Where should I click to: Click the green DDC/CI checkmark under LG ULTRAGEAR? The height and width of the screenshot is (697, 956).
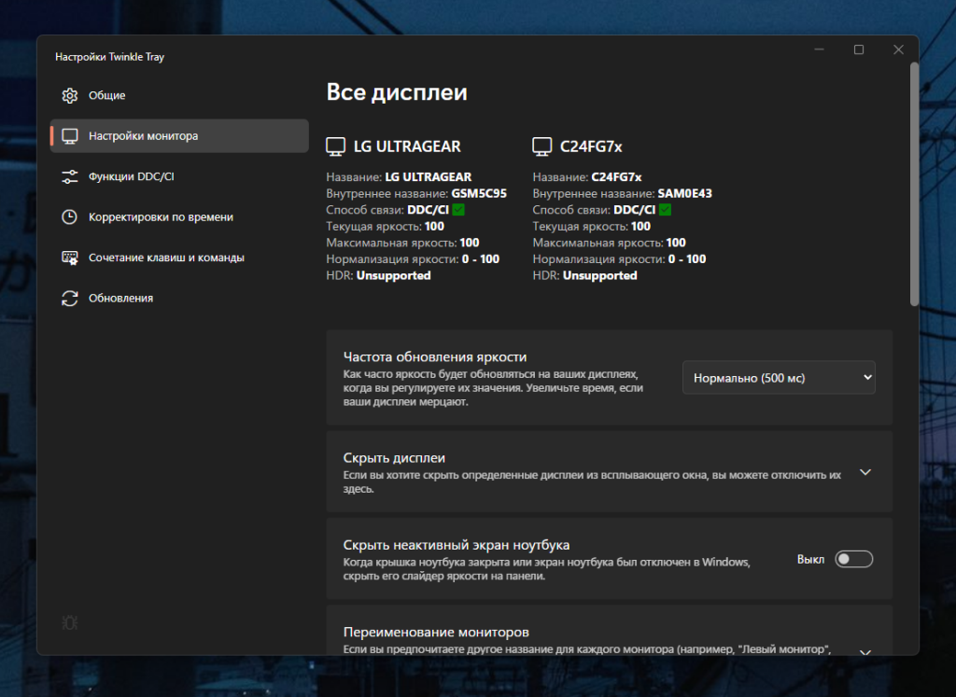tap(458, 210)
